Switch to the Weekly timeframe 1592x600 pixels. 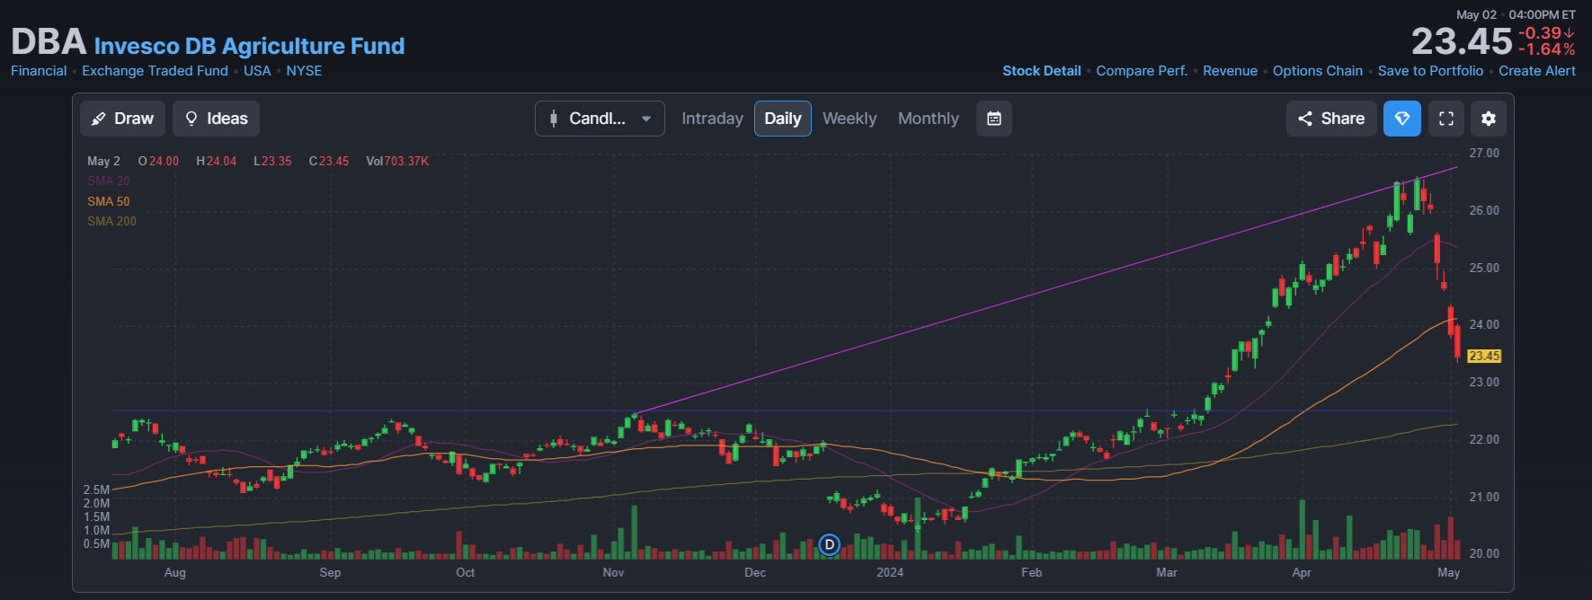[849, 119]
